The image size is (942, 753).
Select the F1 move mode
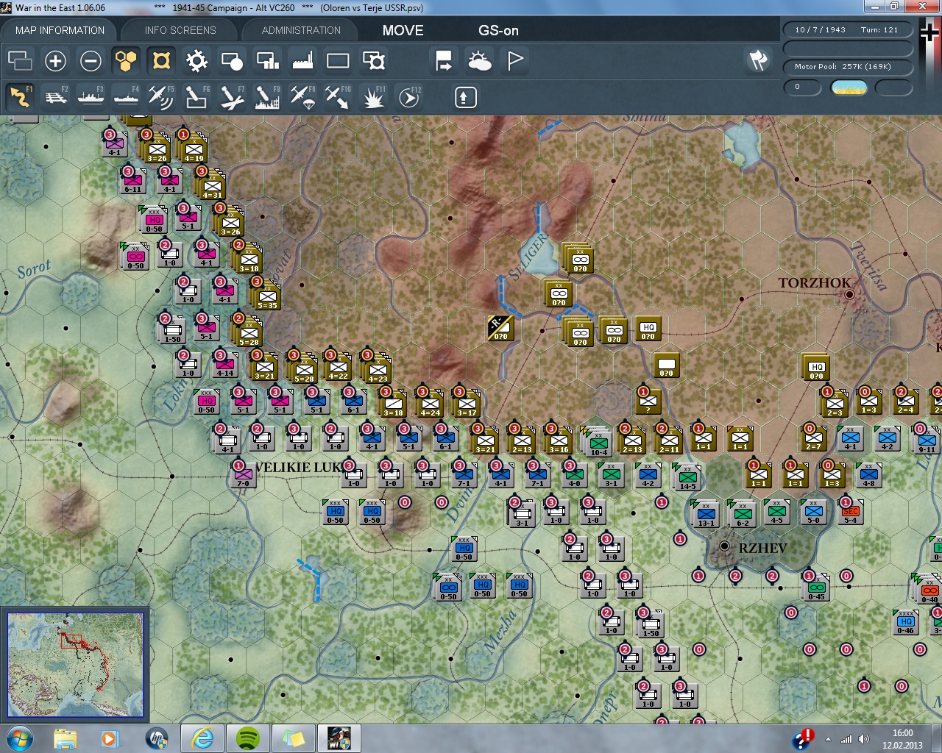click(20, 97)
